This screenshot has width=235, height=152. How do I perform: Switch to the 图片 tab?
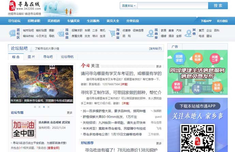pyautogui.click(x=31, y=57)
